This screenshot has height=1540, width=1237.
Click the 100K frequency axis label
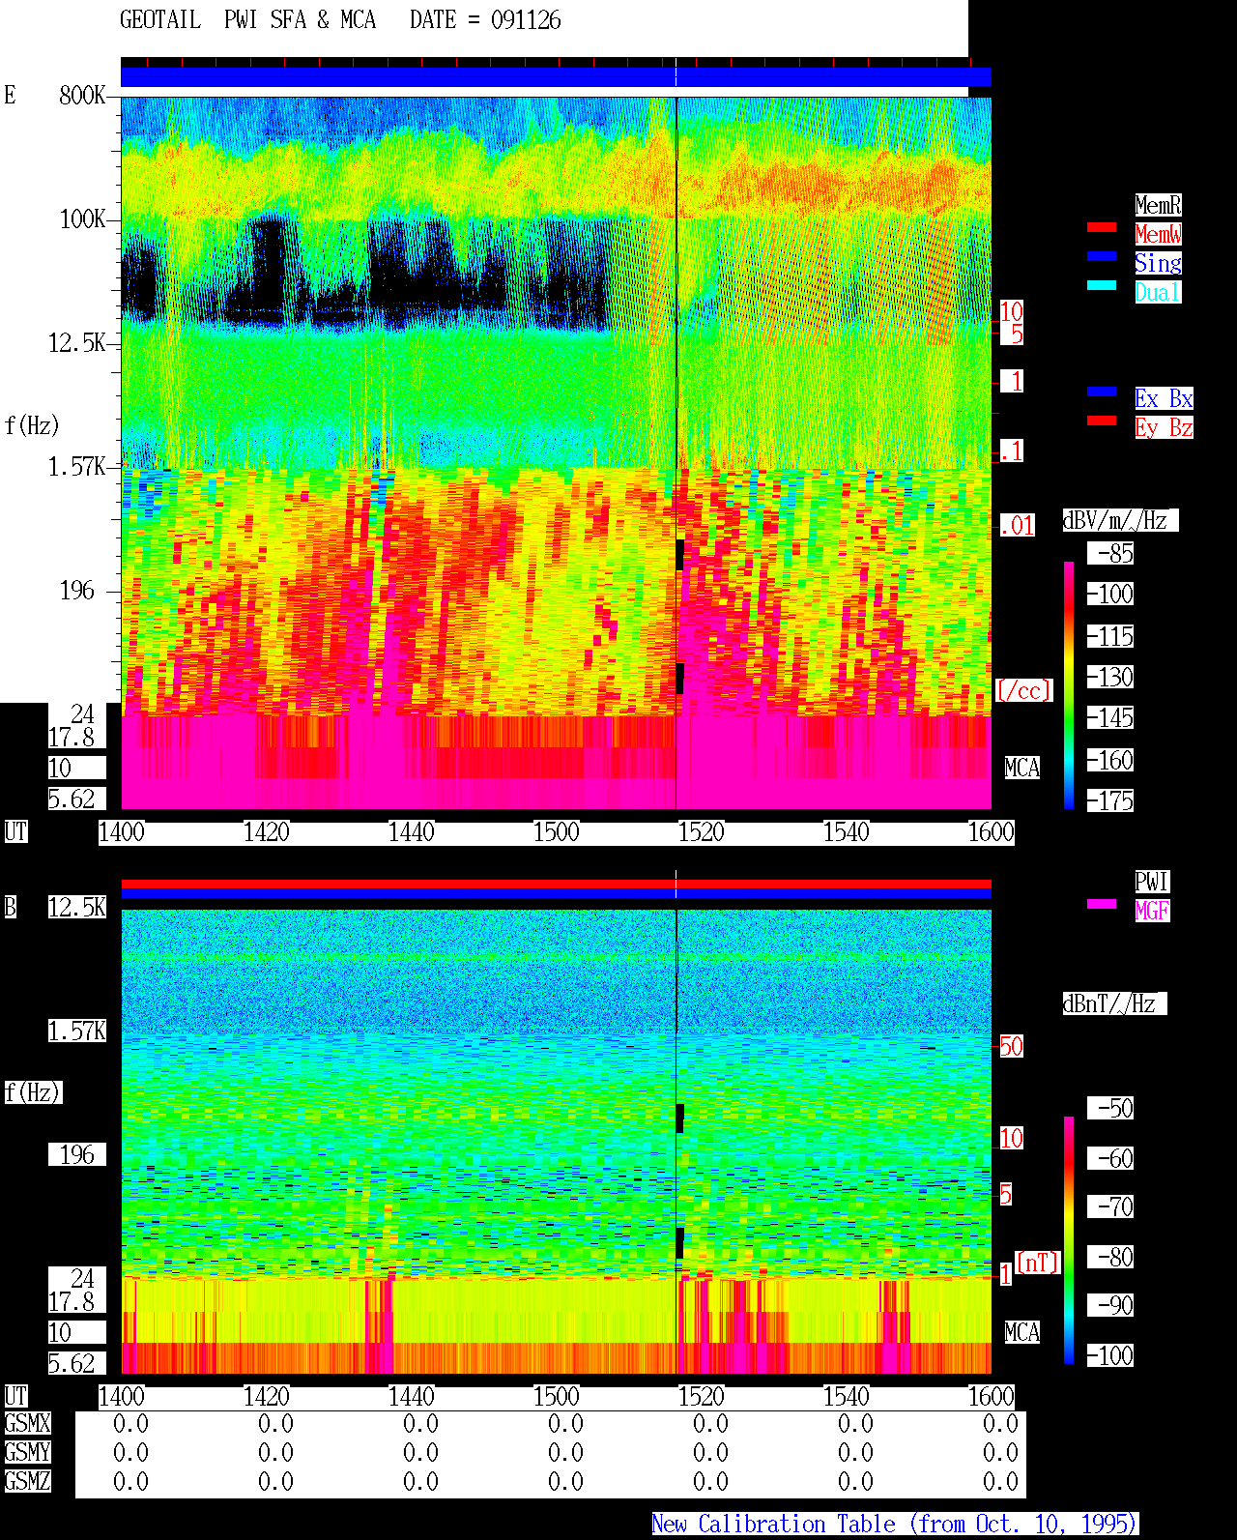[82, 218]
